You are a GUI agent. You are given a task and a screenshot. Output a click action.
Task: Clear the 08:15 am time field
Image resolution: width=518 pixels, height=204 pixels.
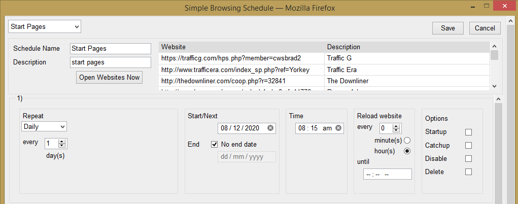click(x=338, y=128)
